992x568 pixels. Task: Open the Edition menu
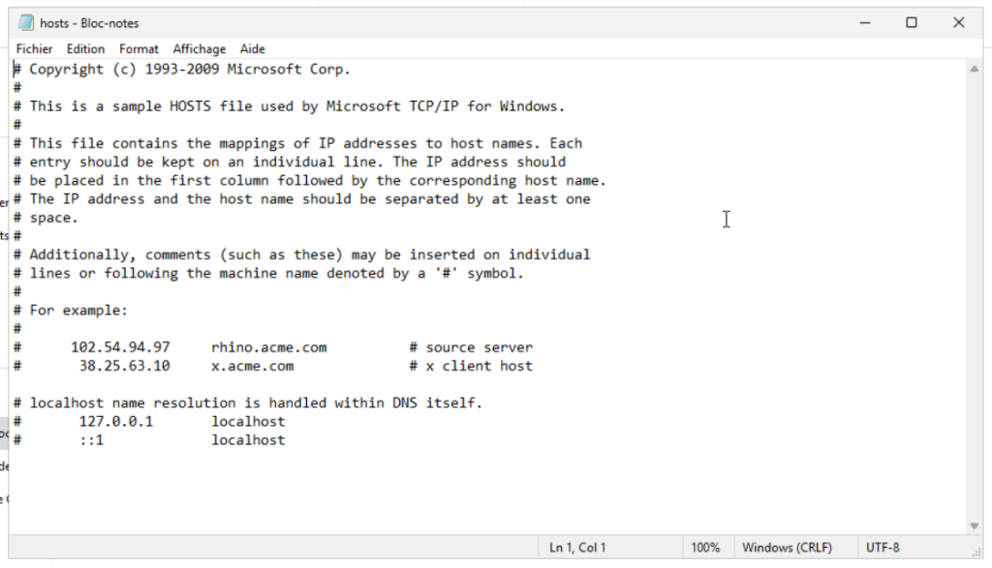click(85, 49)
